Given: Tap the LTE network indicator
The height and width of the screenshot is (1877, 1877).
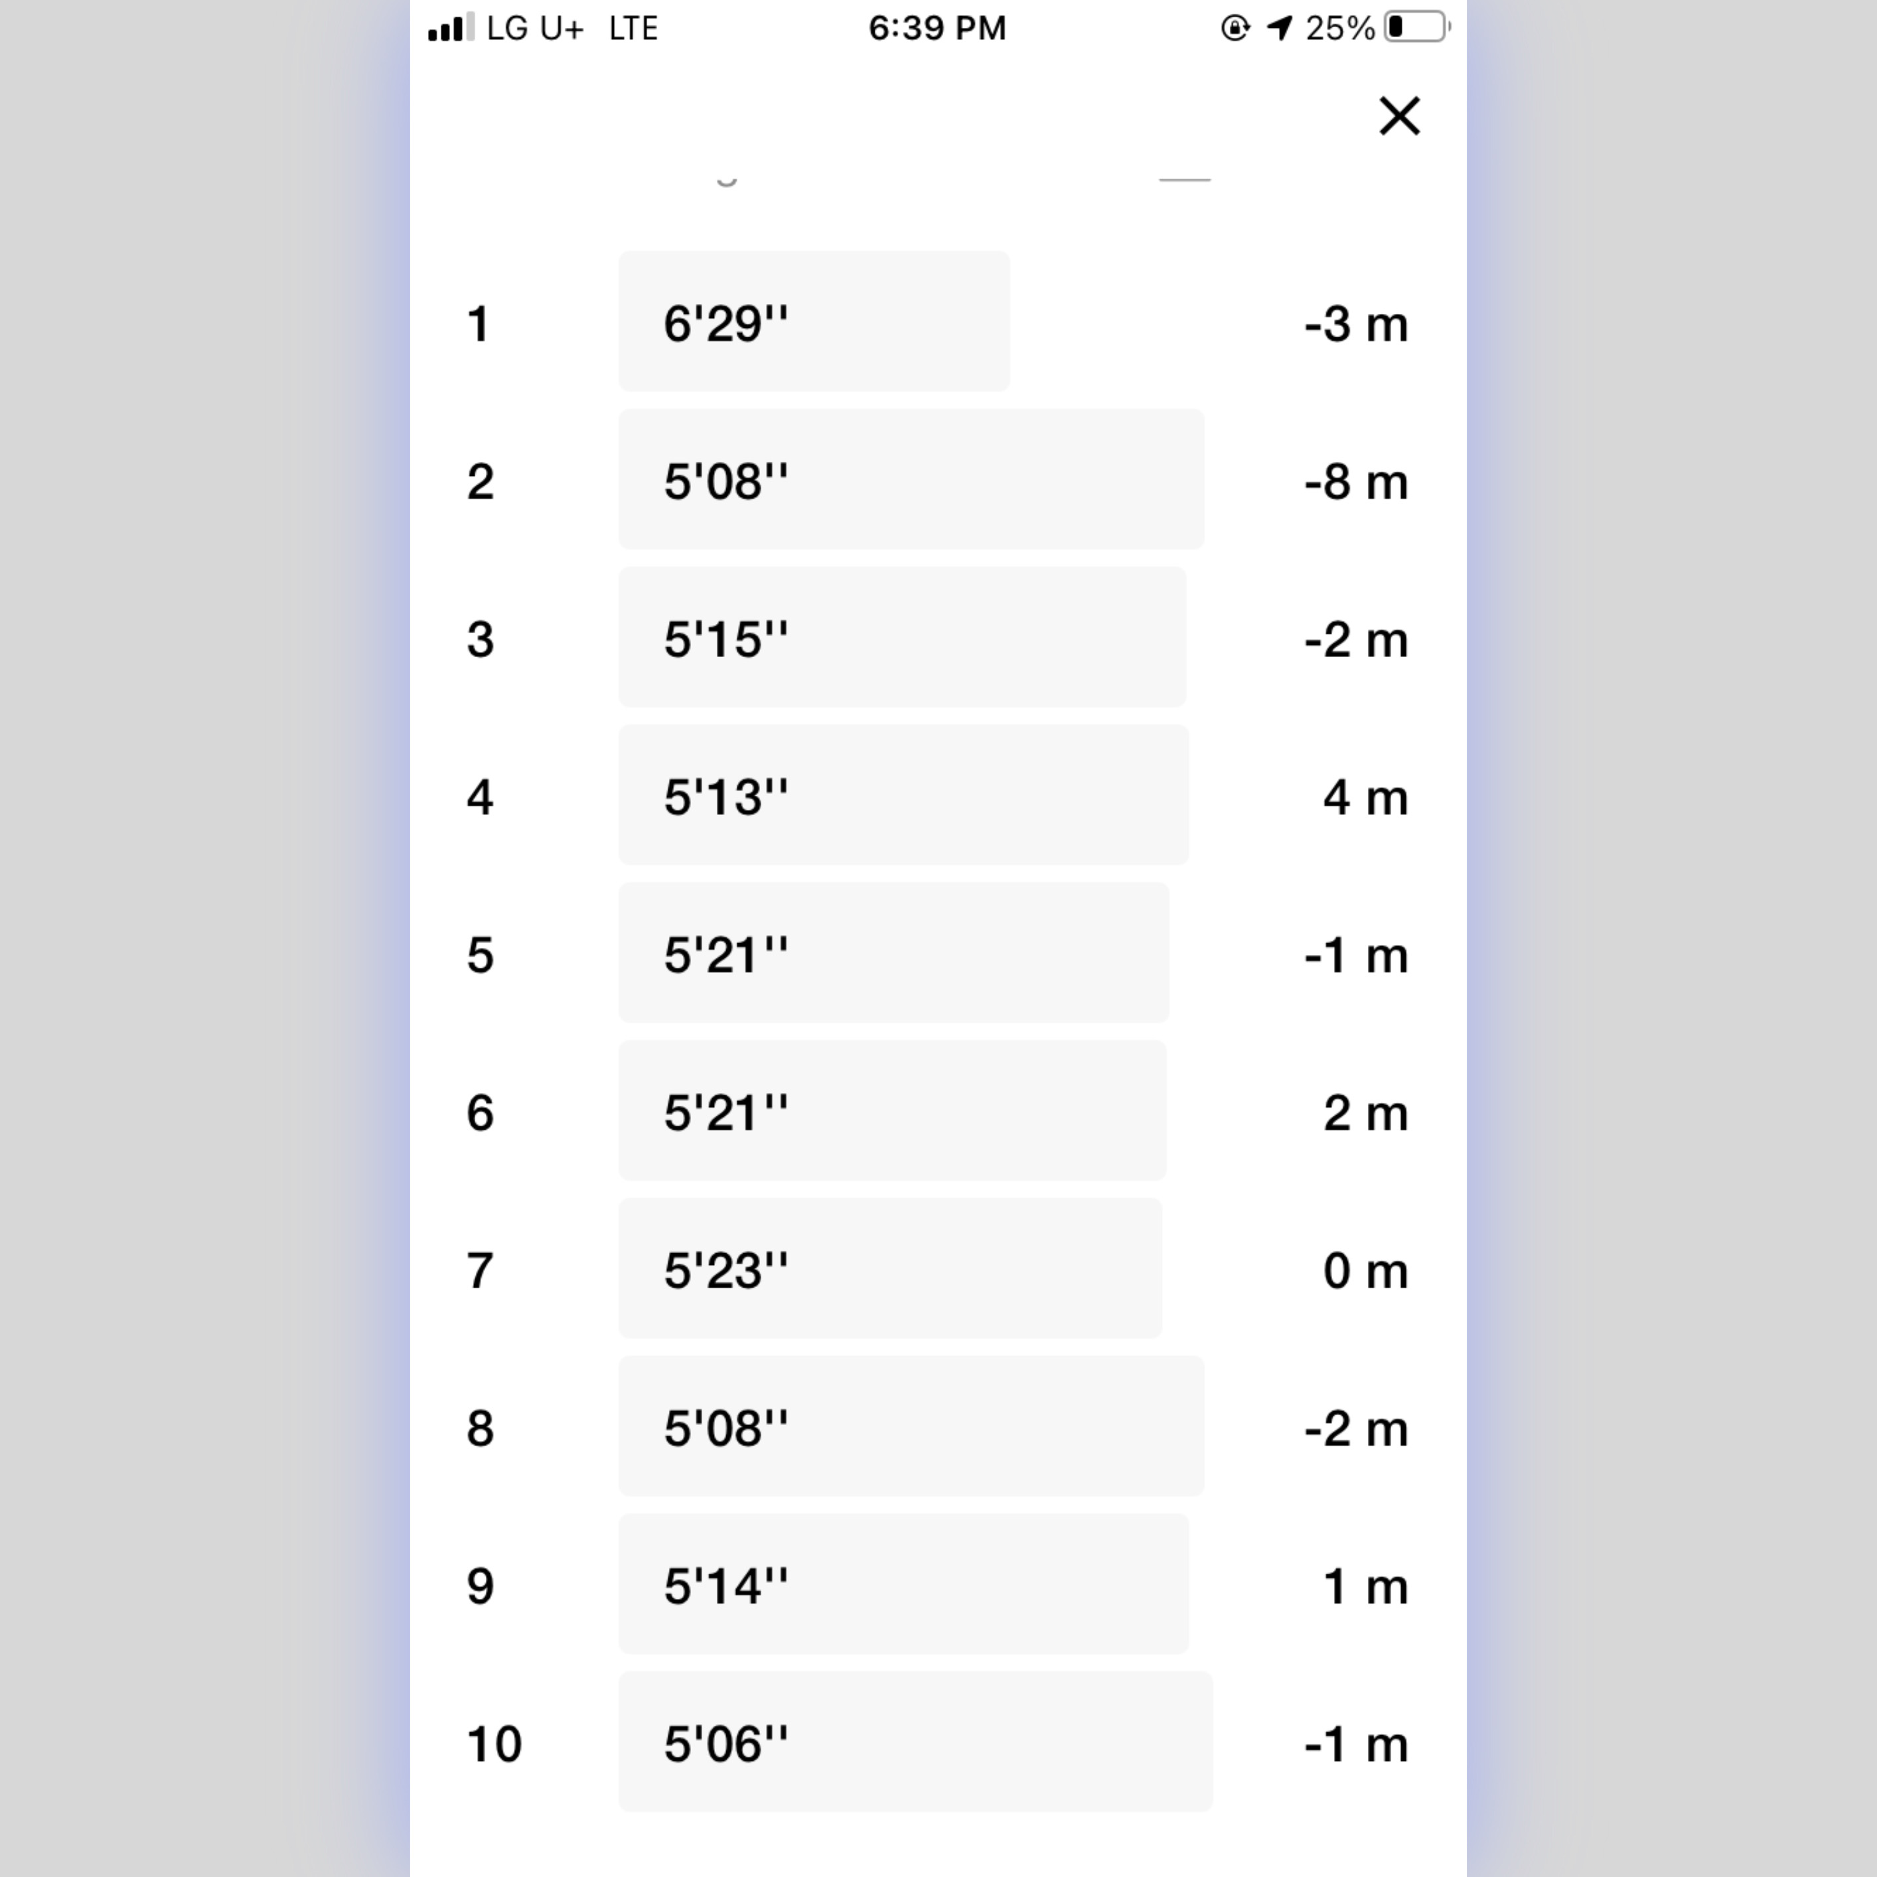Looking at the screenshot, I should 633,28.
